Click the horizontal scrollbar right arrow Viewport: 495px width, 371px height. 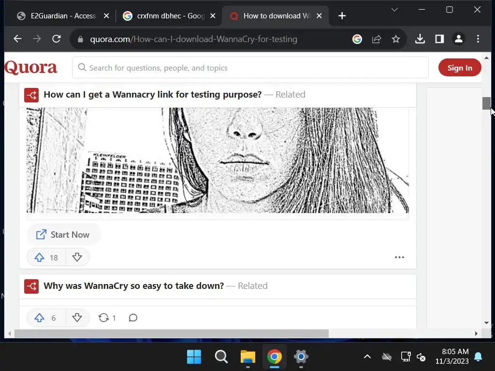click(476, 333)
